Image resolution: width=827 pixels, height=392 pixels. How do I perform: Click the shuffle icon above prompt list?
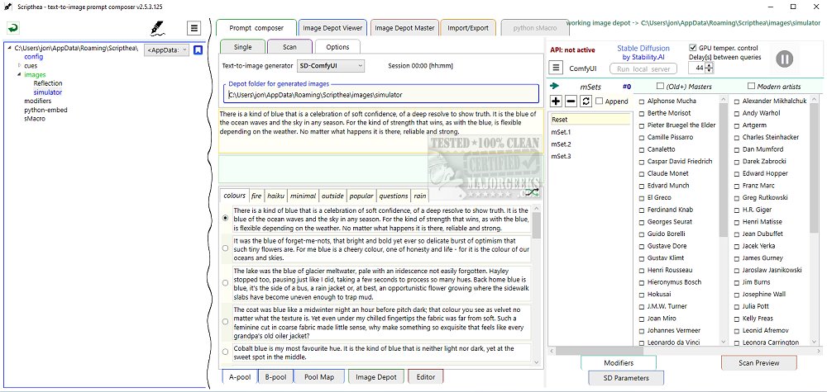533,192
